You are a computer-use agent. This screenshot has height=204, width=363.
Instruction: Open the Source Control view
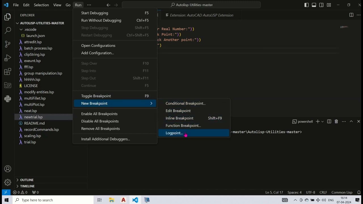point(8,44)
